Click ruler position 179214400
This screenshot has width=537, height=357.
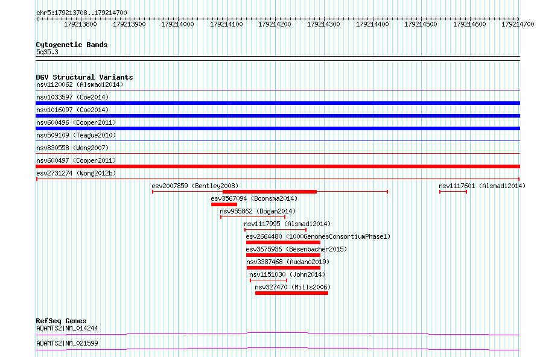coord(373,24)
